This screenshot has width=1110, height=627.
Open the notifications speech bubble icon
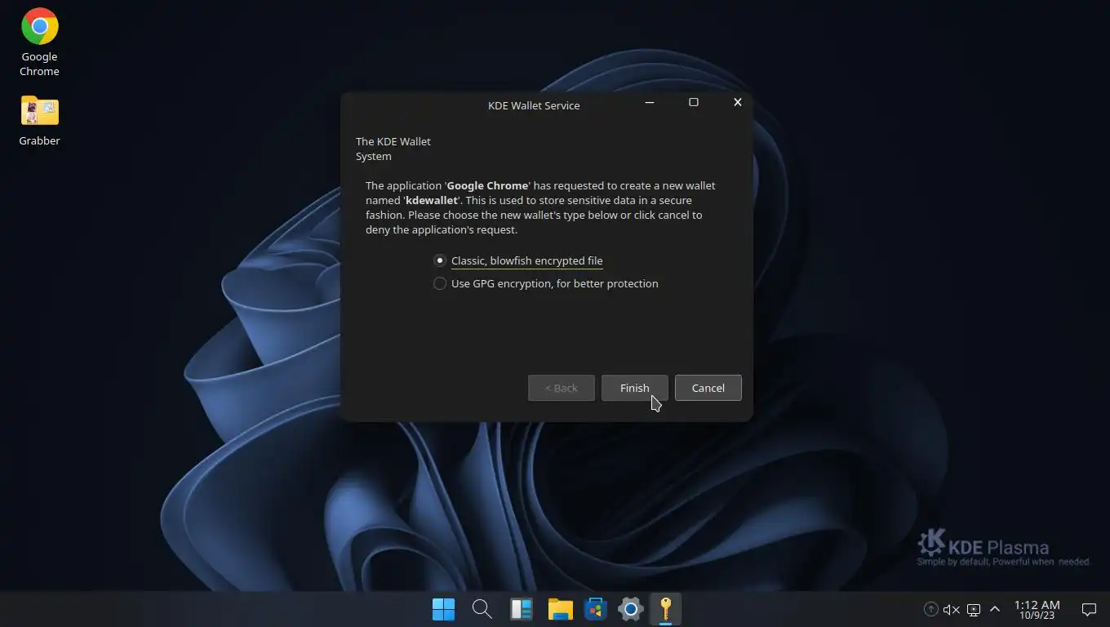(1089, 609)
